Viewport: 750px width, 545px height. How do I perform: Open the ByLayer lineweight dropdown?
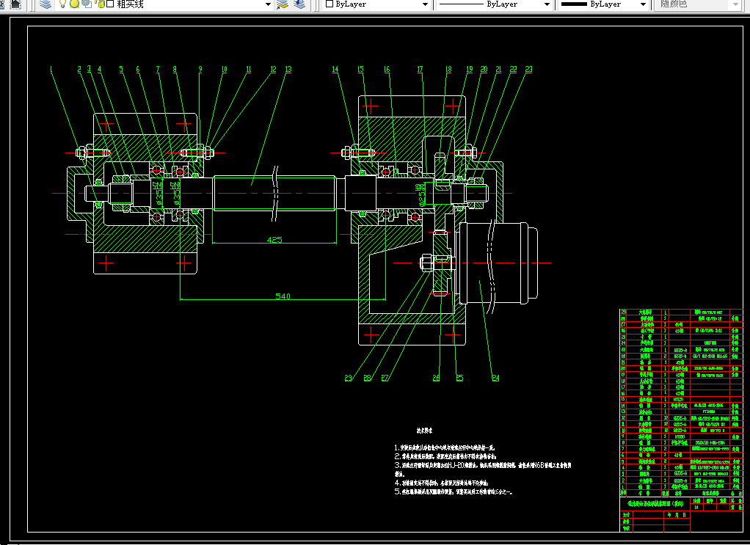643,4
